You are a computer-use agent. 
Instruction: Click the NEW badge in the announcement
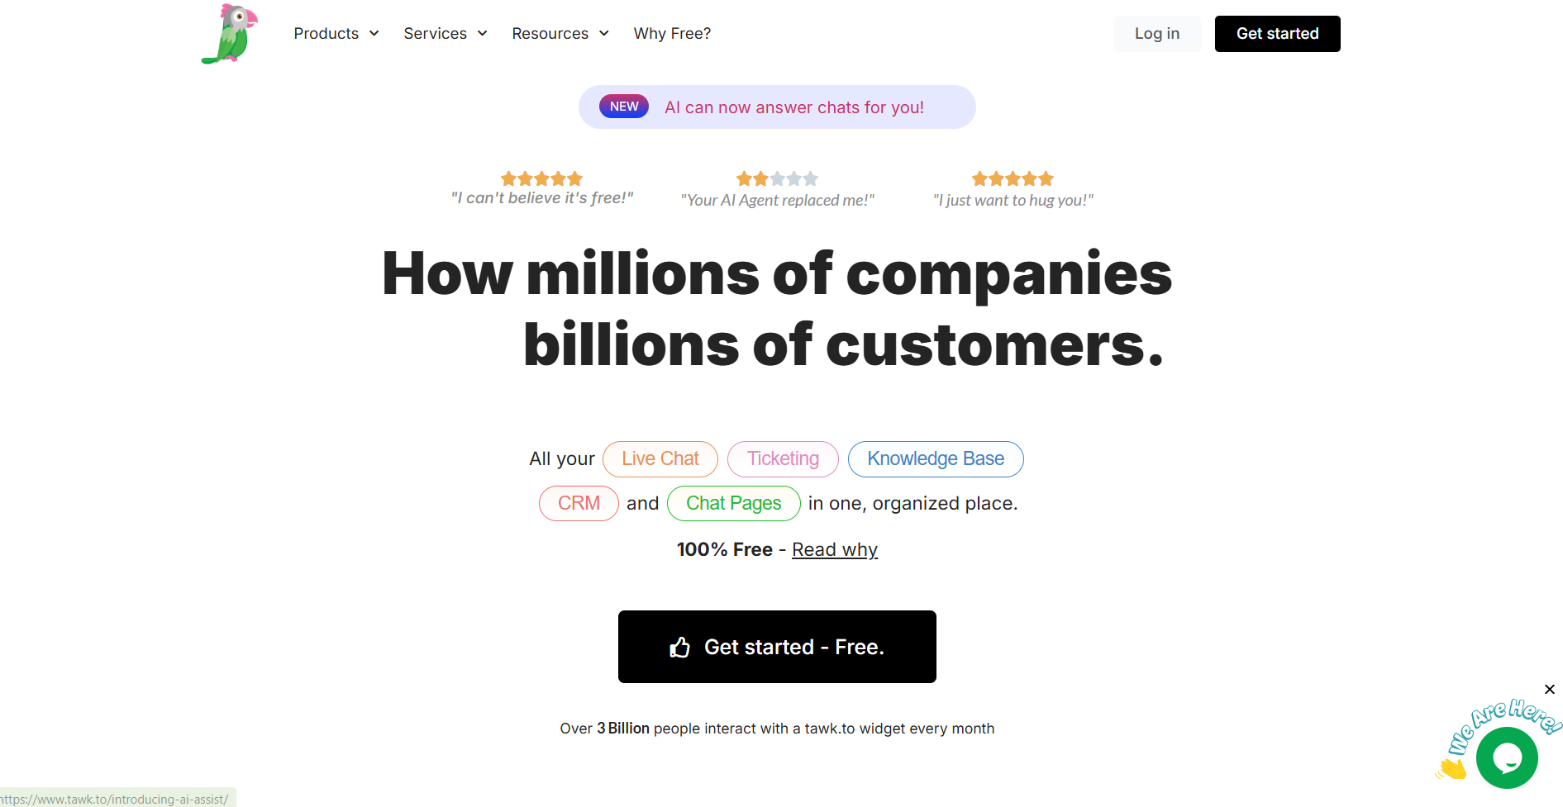(x=624, y=107)
